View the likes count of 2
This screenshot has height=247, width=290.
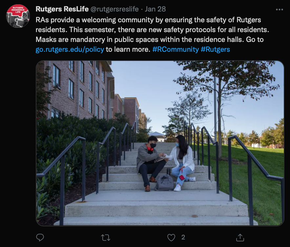pos(183,237)
